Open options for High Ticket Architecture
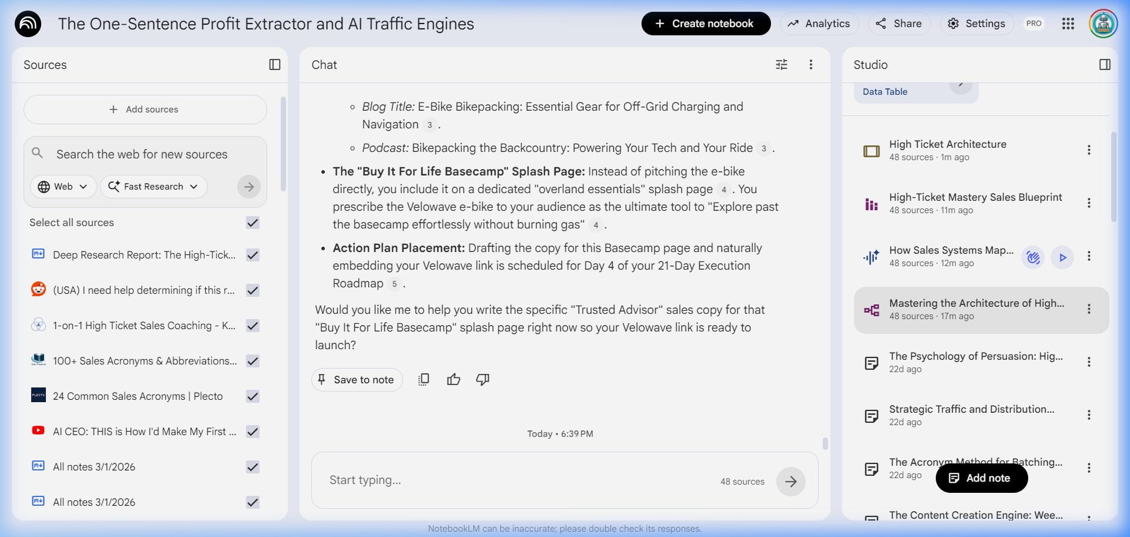This screenshot has width=1130, height=537. [x=1088, y=150]
